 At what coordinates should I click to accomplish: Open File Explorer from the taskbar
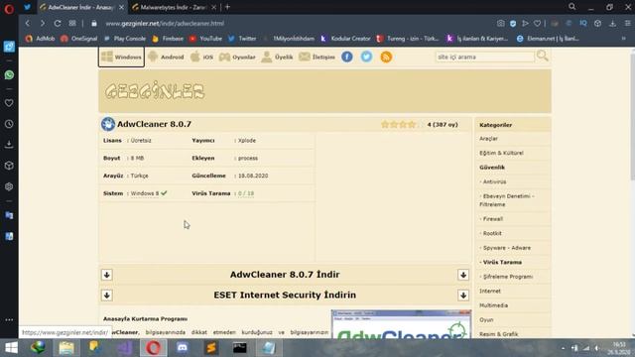tap(66, 348)
